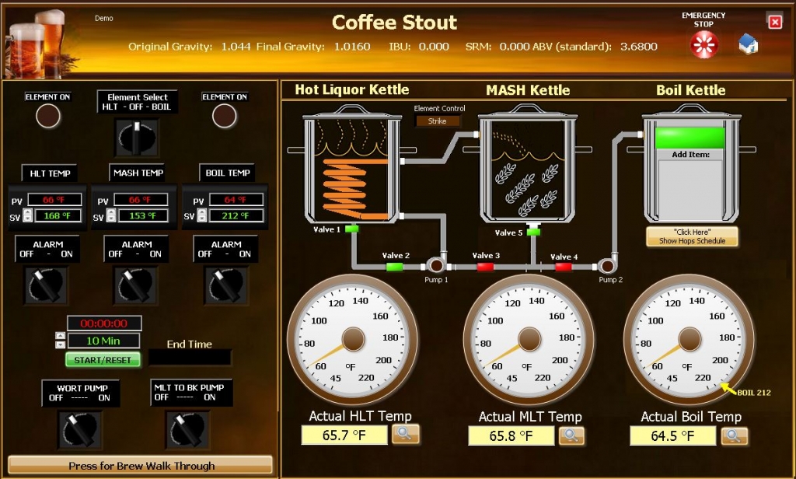Open magnifier next to Actual HLT Temp
The height and width of the screenshot is (479, 796).
(405, 434)
